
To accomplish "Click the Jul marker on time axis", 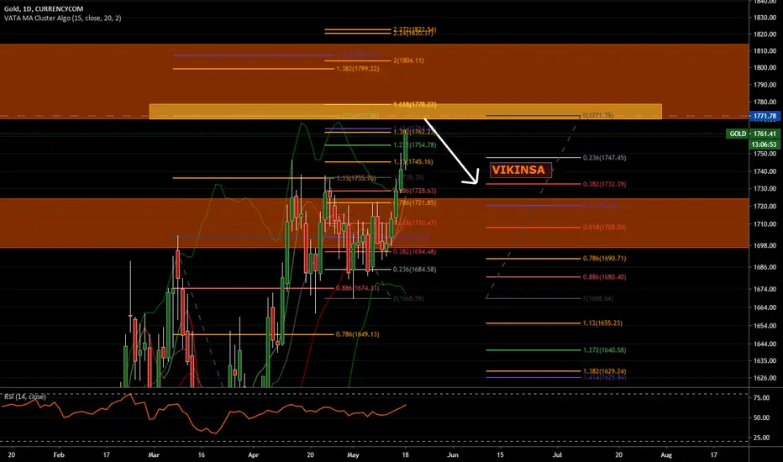I will pos(557,455).
